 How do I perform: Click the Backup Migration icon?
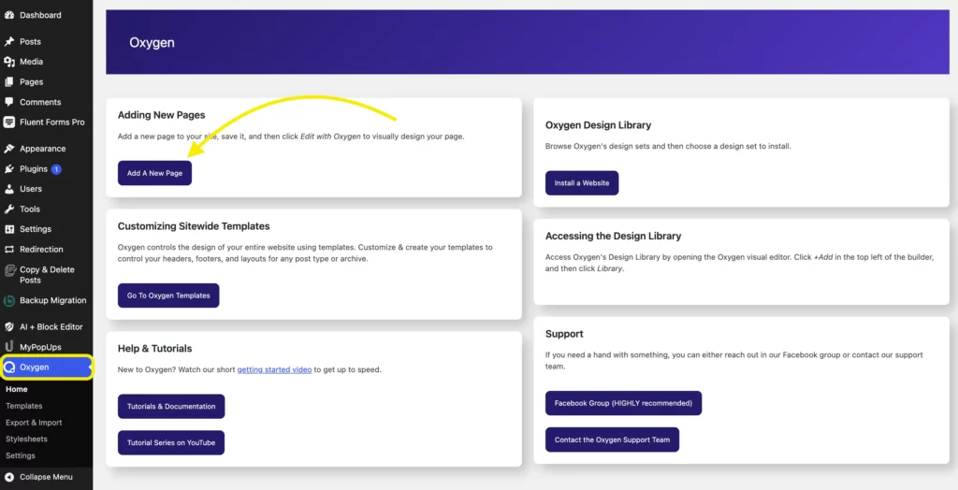click(x=9, y=300)
